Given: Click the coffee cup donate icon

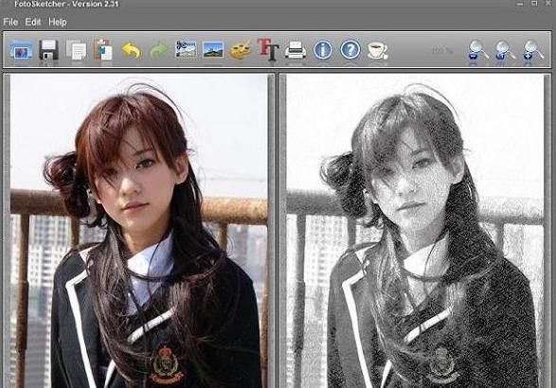Looking at the screenshot, I should click(378, 50).
